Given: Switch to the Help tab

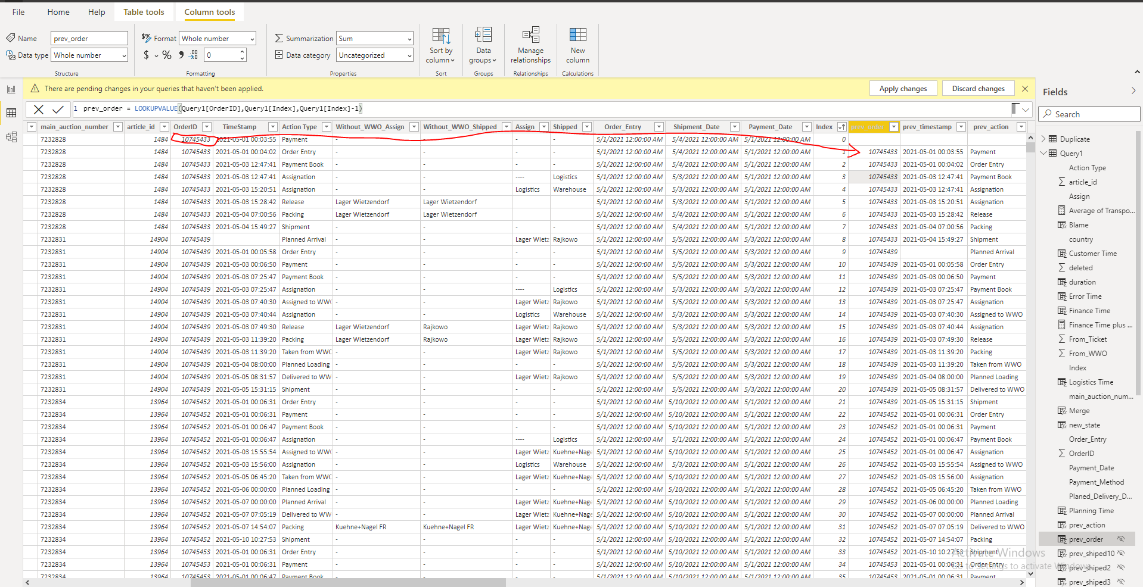Looking at the screenshot, I should pyautogui.click(x=97, y=12).
